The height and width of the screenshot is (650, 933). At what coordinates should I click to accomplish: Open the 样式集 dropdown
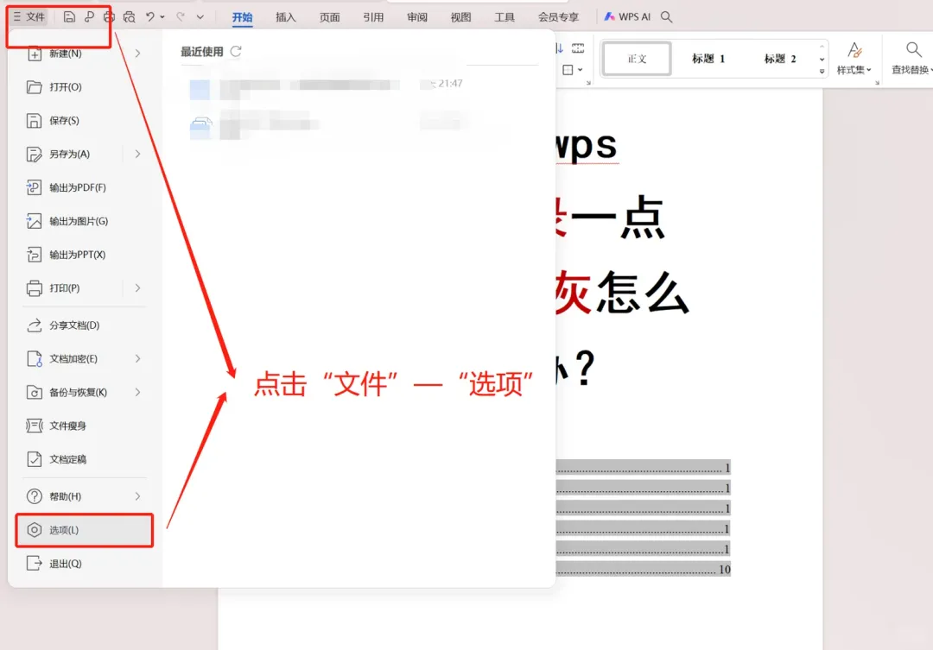tap(854, 59)
